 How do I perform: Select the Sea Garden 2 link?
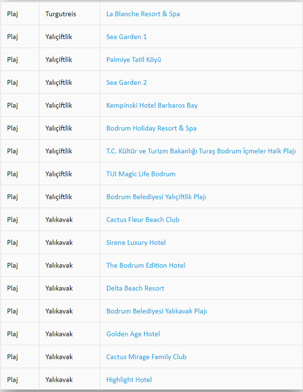126,83
